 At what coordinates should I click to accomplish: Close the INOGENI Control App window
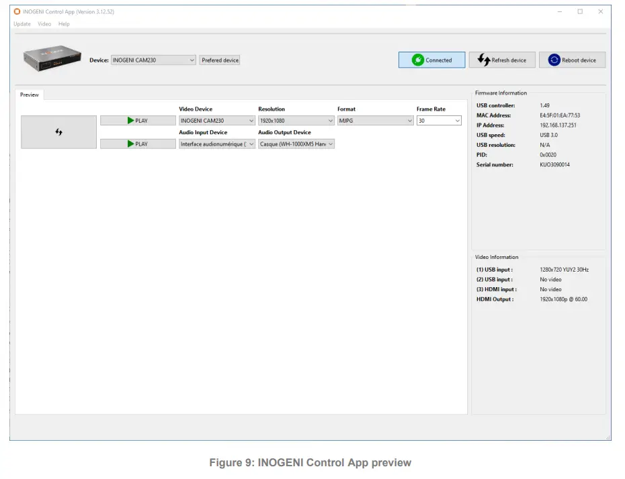coord(600,11)
